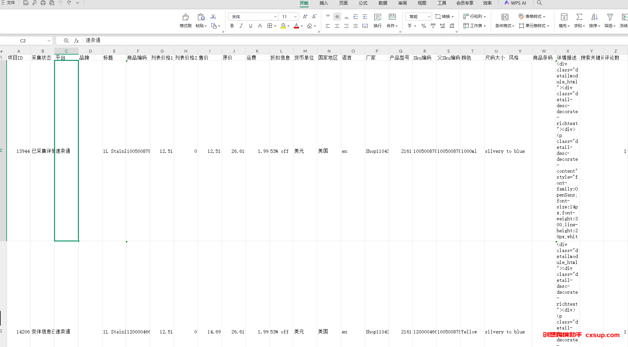Image resolution: width=628 pixels, height=347 pixels.
Task: Switch to the 视图 View tab
Action: coord(422,3)
